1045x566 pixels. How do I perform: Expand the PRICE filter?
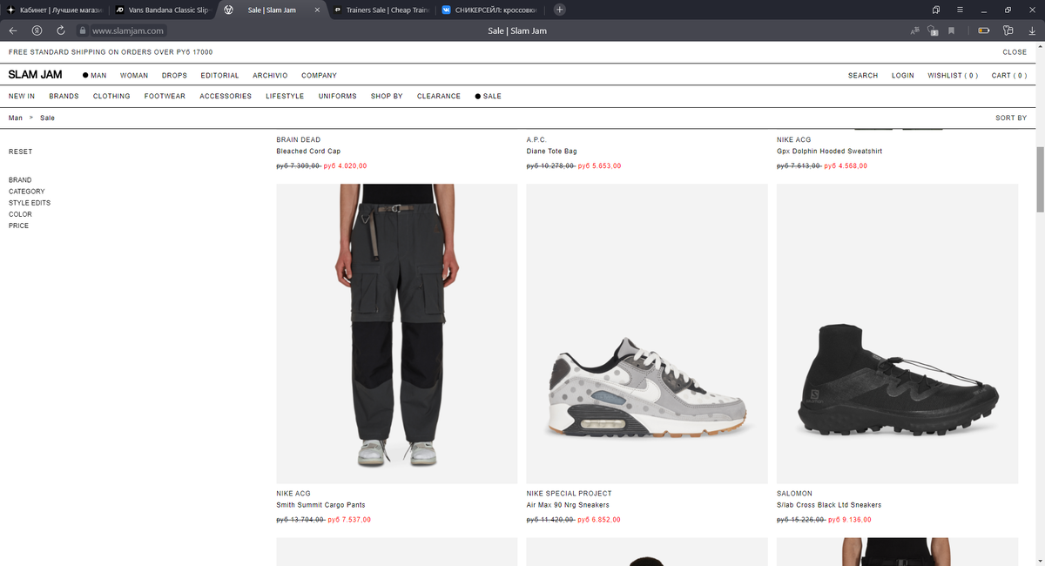18,226
